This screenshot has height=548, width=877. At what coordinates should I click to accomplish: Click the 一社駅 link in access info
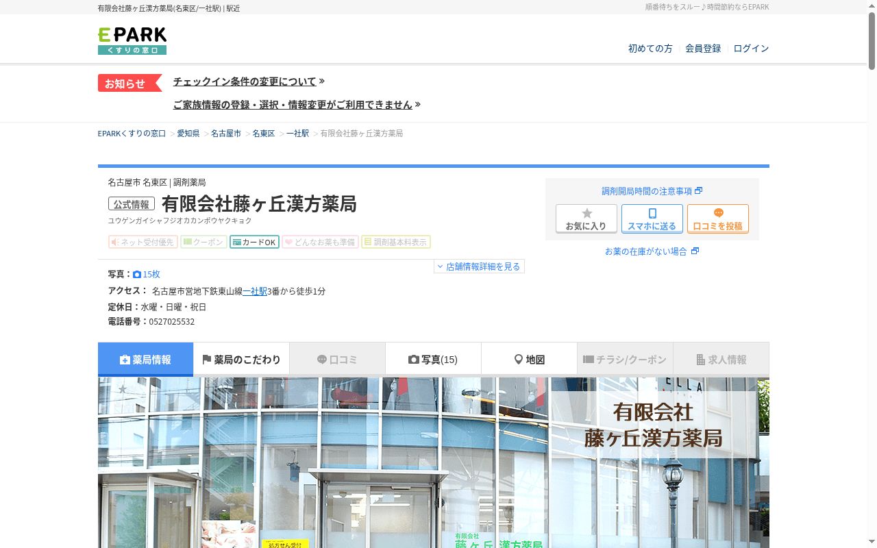click(255, 291)
